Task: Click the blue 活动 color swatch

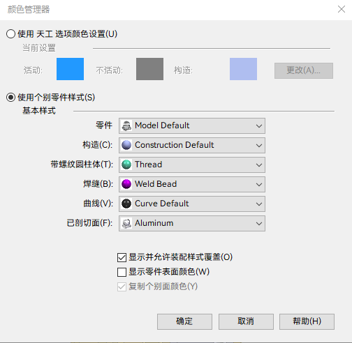Action: 70,69
